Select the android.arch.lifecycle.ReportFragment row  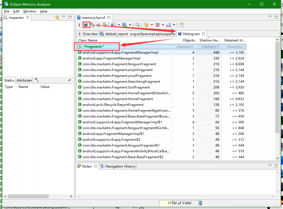[161, 105]
